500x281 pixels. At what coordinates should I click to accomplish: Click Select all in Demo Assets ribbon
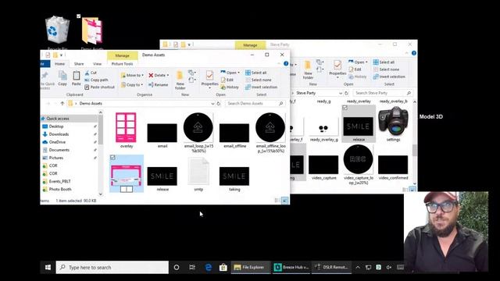[x=256, y=73]
